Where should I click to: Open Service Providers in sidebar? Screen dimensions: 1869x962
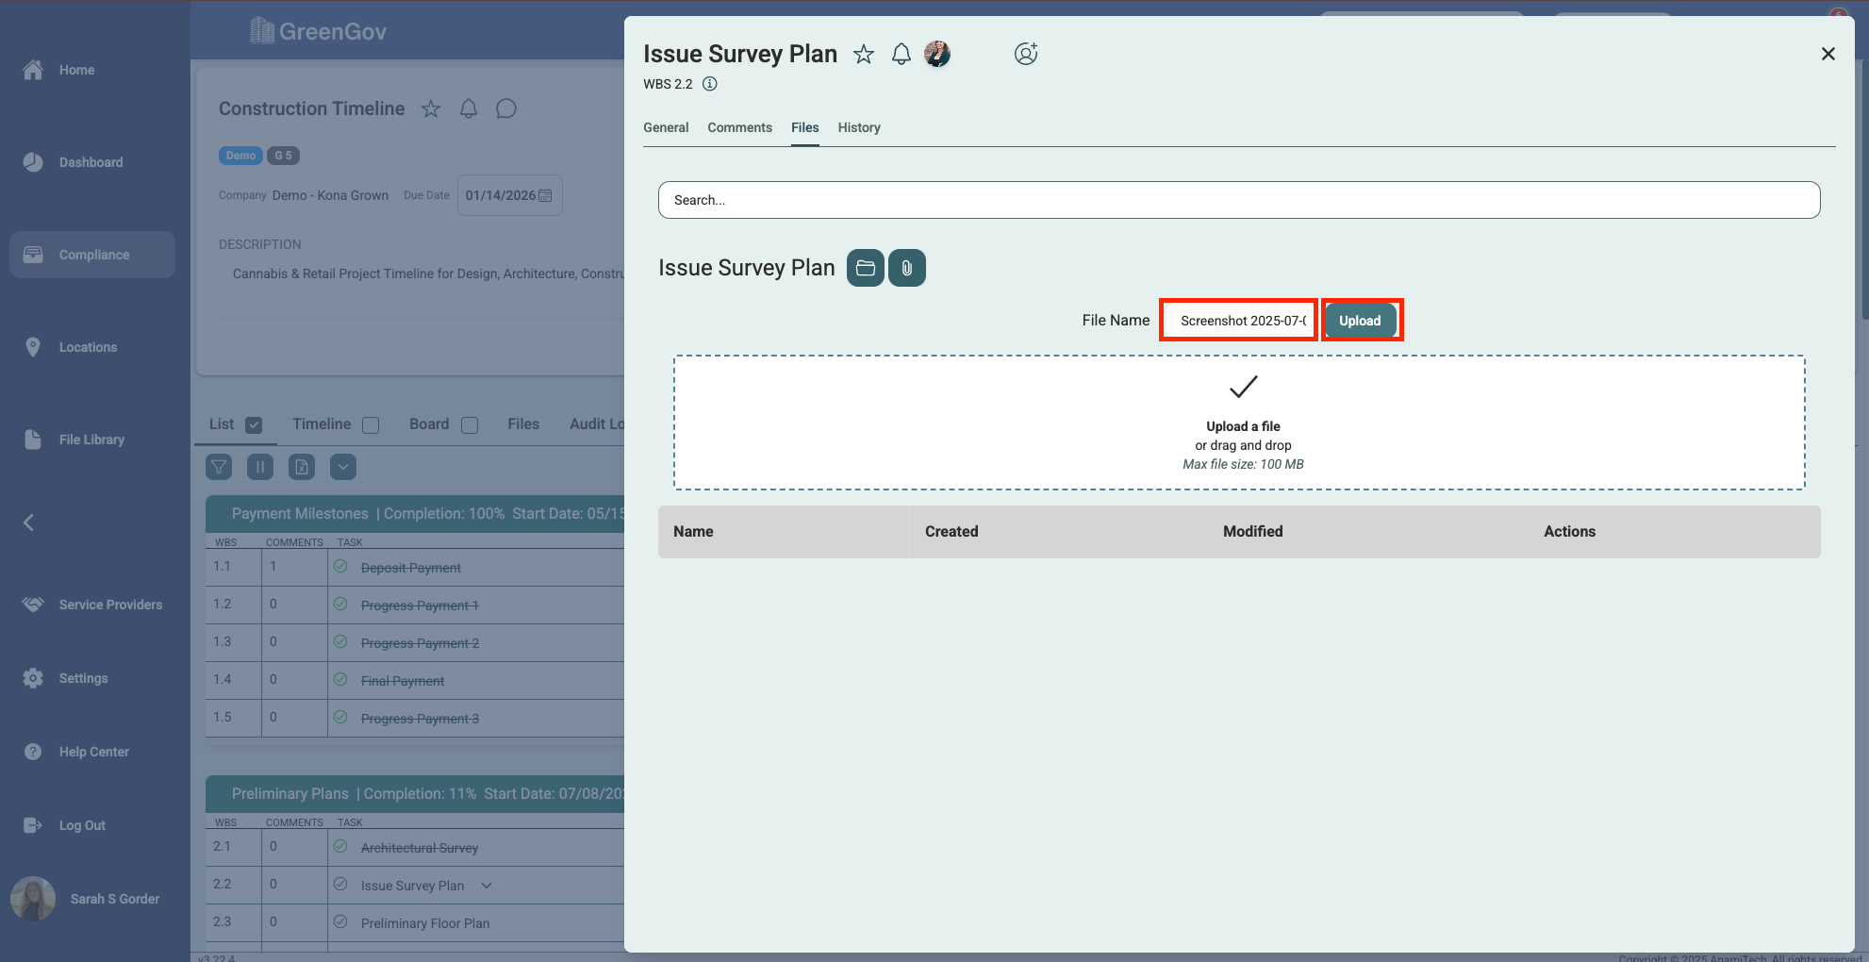(x=92, y=605)
